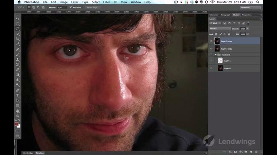Open Image menu

point(64,2)
